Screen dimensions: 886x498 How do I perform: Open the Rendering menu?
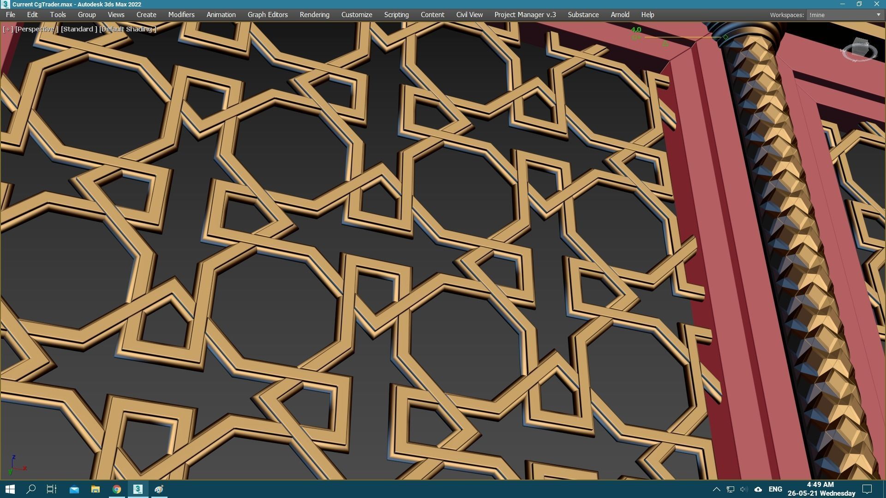click(314, 15)
